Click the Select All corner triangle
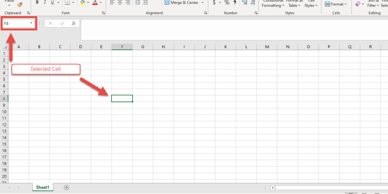 click(x=5, y=47)
